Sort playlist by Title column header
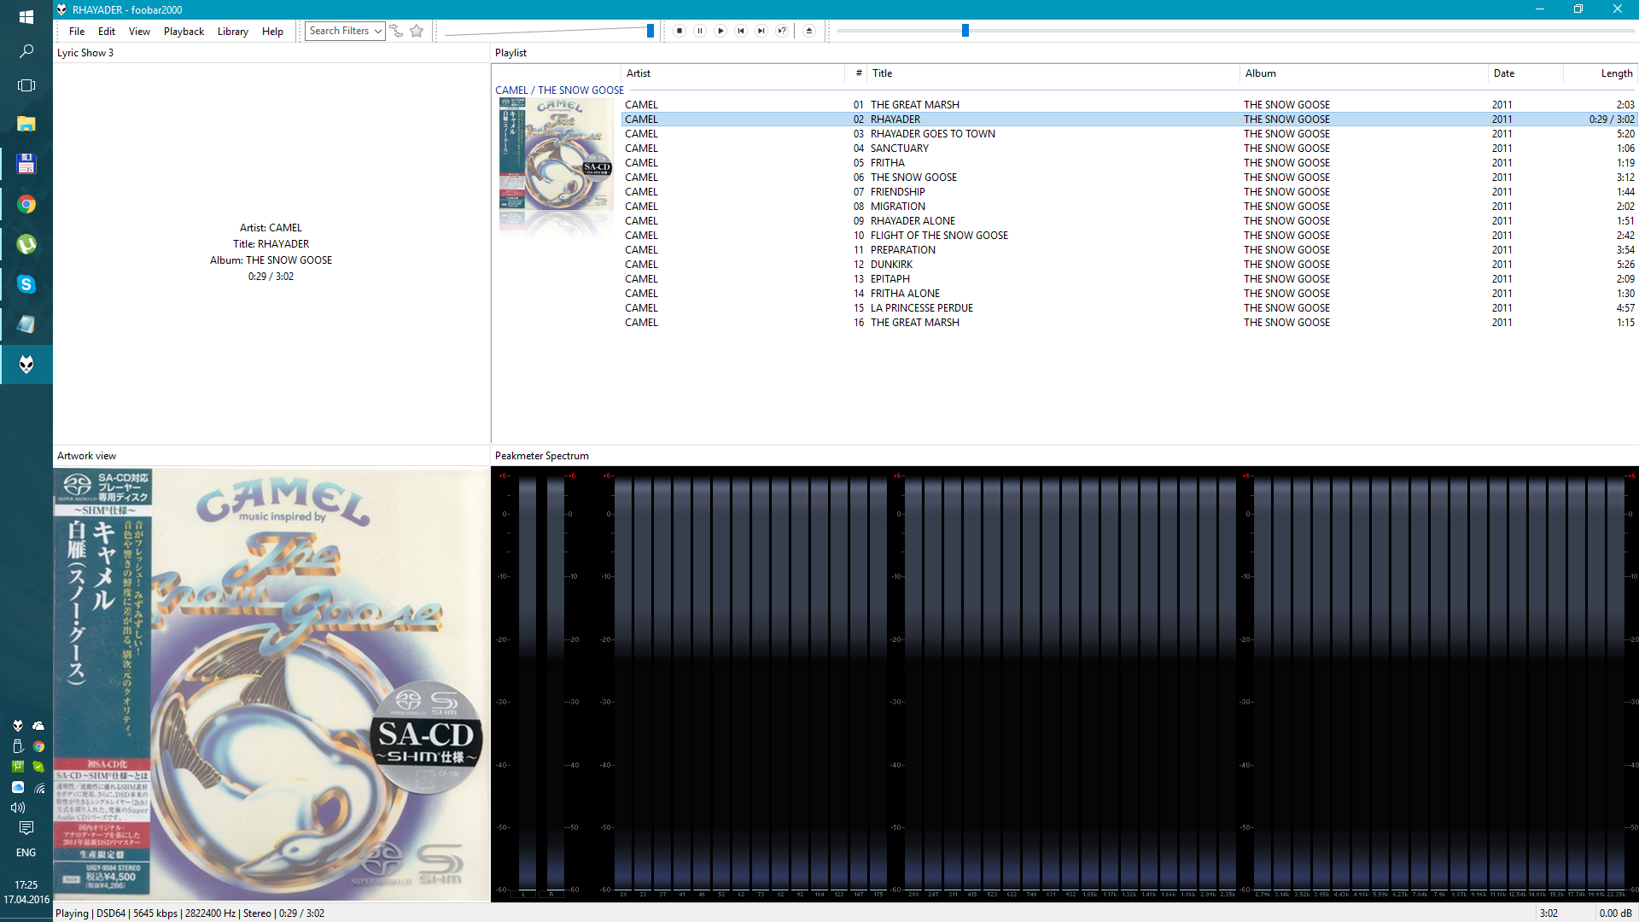Viewport: 1639px width, 922px height. 1053,73
